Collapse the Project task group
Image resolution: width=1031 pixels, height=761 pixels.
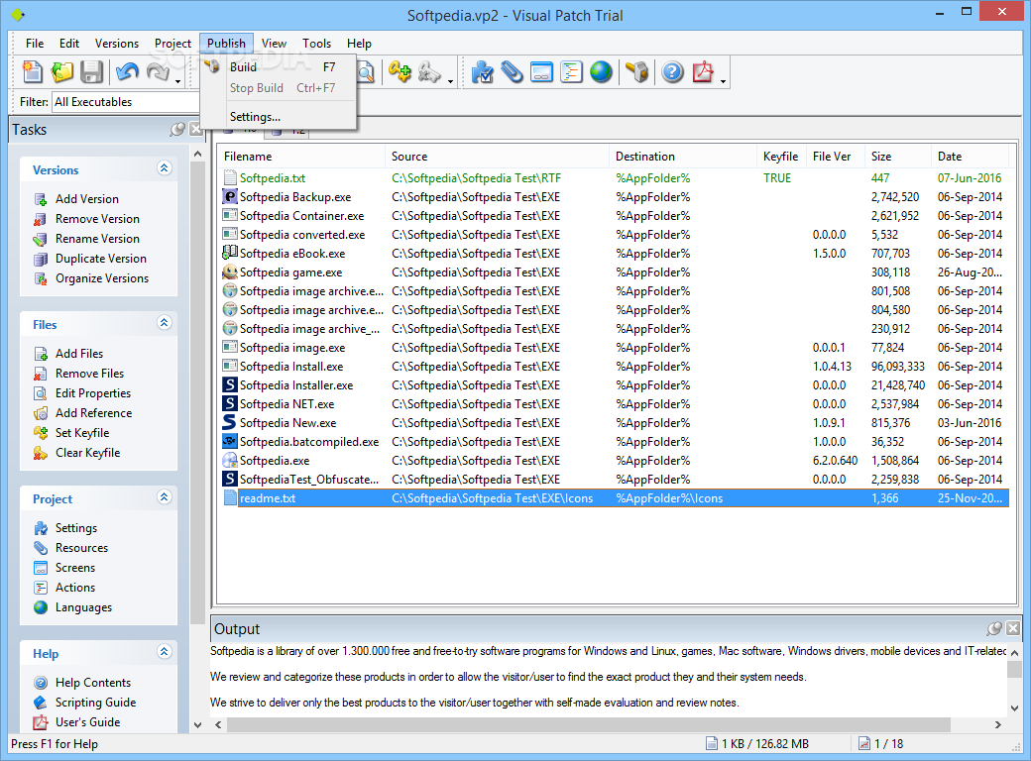(165, 496)
